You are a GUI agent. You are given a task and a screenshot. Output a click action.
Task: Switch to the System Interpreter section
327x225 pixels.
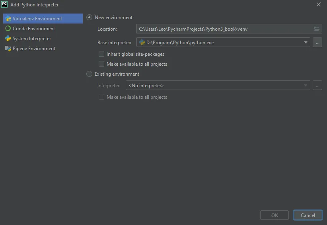click(x=32, y=39)
